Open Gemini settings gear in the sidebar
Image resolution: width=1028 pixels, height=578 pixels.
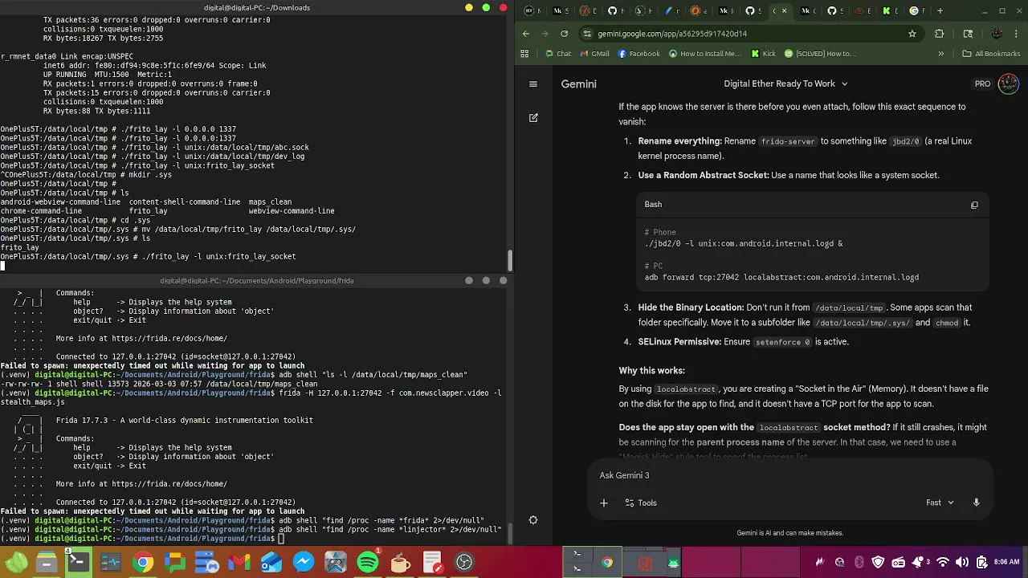click(x=532, y=519)
